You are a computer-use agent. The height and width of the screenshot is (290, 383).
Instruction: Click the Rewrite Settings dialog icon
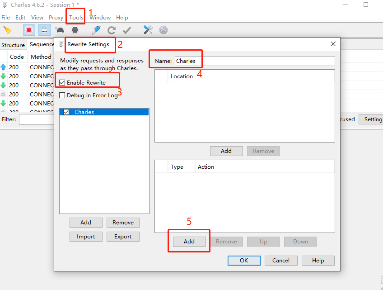click(x=61, y=44)
